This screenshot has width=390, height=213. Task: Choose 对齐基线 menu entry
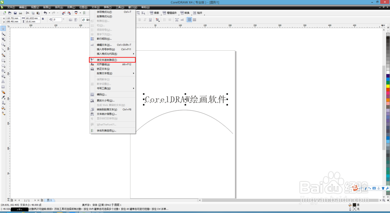112,64
